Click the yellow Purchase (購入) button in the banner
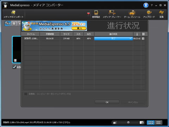The height and width of the screenshot is (127, 169). pyautogui.click(x=79, y=28)
